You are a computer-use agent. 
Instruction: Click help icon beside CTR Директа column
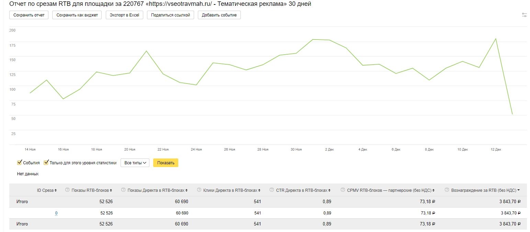(272, 190)
